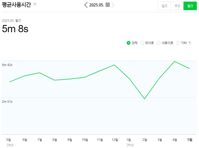
Task: Click the February low point on chart
Action: pos(145,99)
